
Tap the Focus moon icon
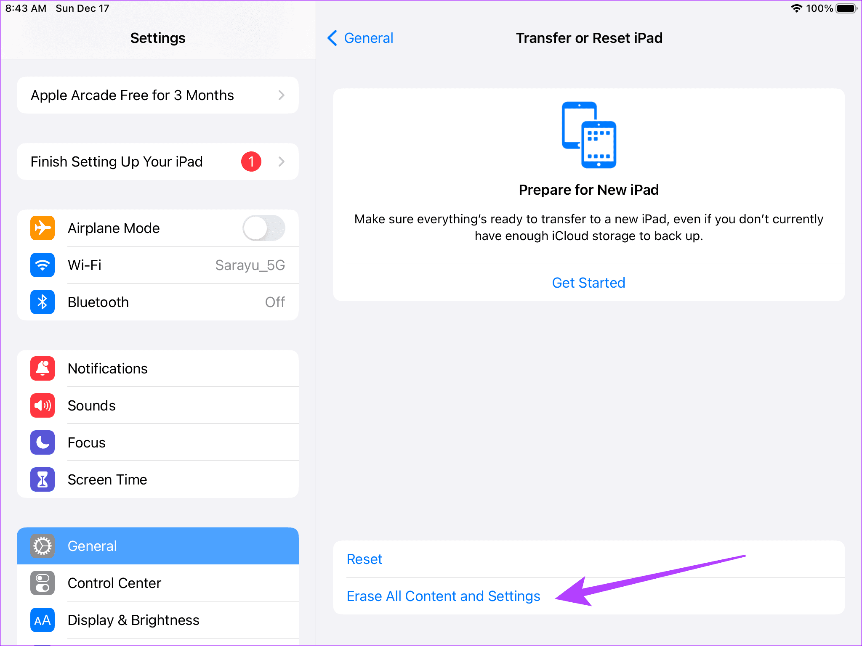(42, 442)
